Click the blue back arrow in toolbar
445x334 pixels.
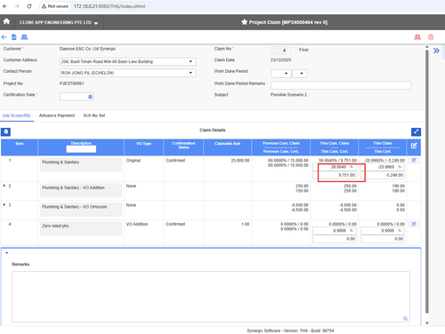tap(4, 37)
